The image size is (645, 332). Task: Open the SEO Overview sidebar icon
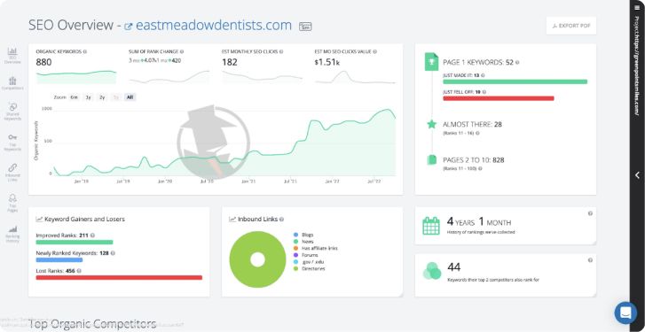coord(12,51)
